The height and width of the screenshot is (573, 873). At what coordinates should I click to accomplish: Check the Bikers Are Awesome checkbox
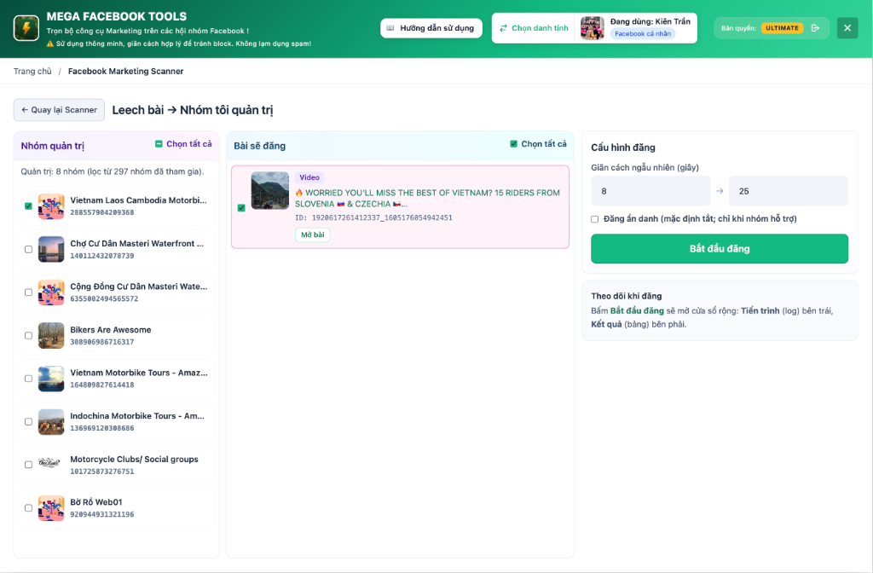coord(28,336)
